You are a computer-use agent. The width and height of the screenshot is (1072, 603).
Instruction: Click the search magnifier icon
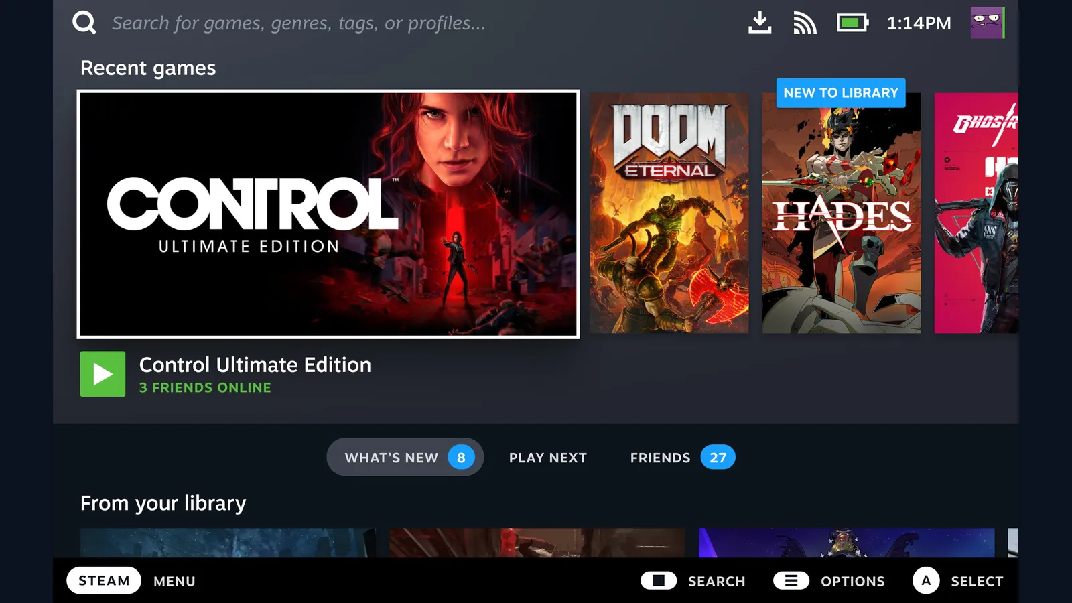tap(84, 23)
